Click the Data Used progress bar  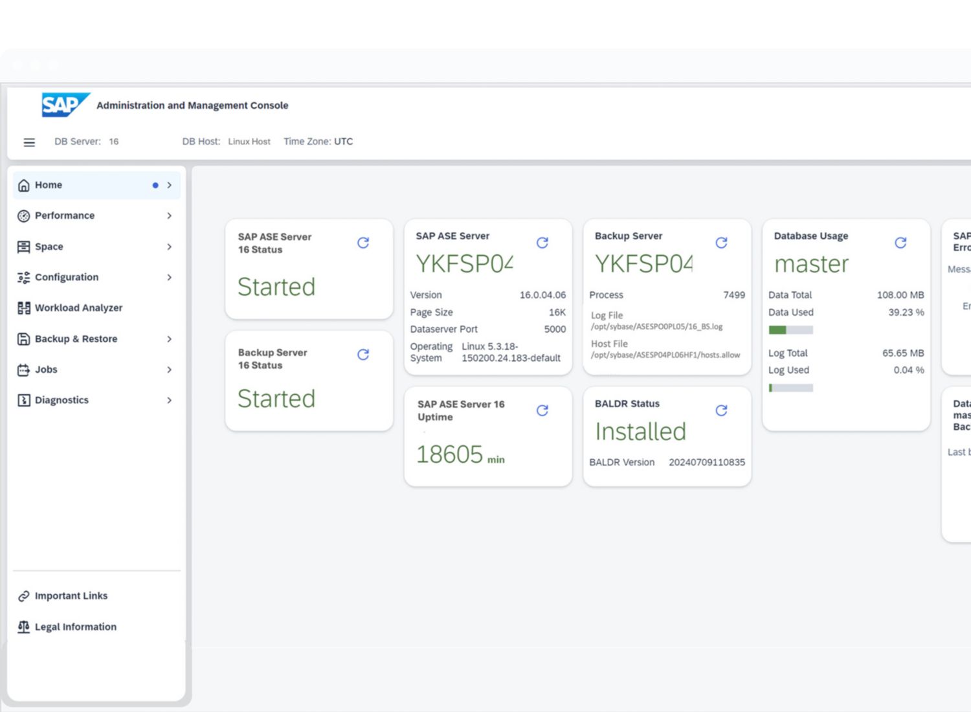790,330
